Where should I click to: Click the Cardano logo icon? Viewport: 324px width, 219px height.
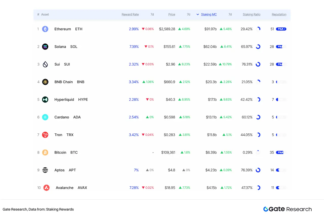(45, 117)
